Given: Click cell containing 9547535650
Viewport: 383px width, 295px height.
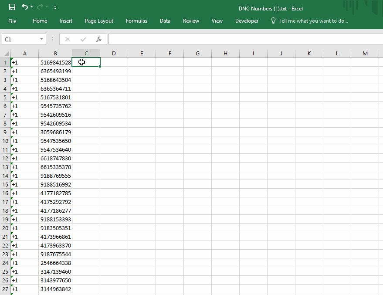Looking at the screenshot, I should [55, 141].
